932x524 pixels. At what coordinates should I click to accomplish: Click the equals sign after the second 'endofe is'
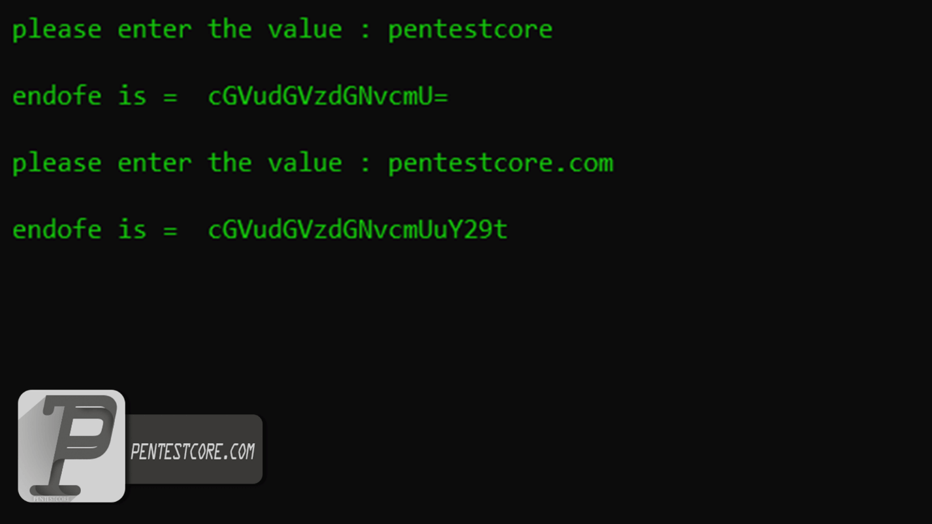coord(170,231)
